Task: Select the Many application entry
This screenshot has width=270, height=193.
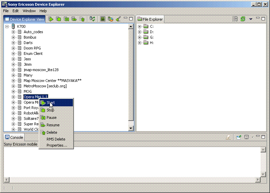Action: pos(28,75)
